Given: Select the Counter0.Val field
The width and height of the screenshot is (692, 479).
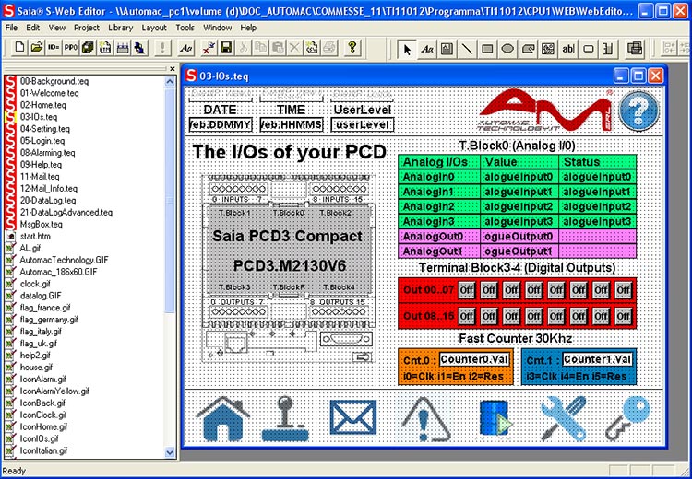Looking at the screenshot, I should pos(474,359).
